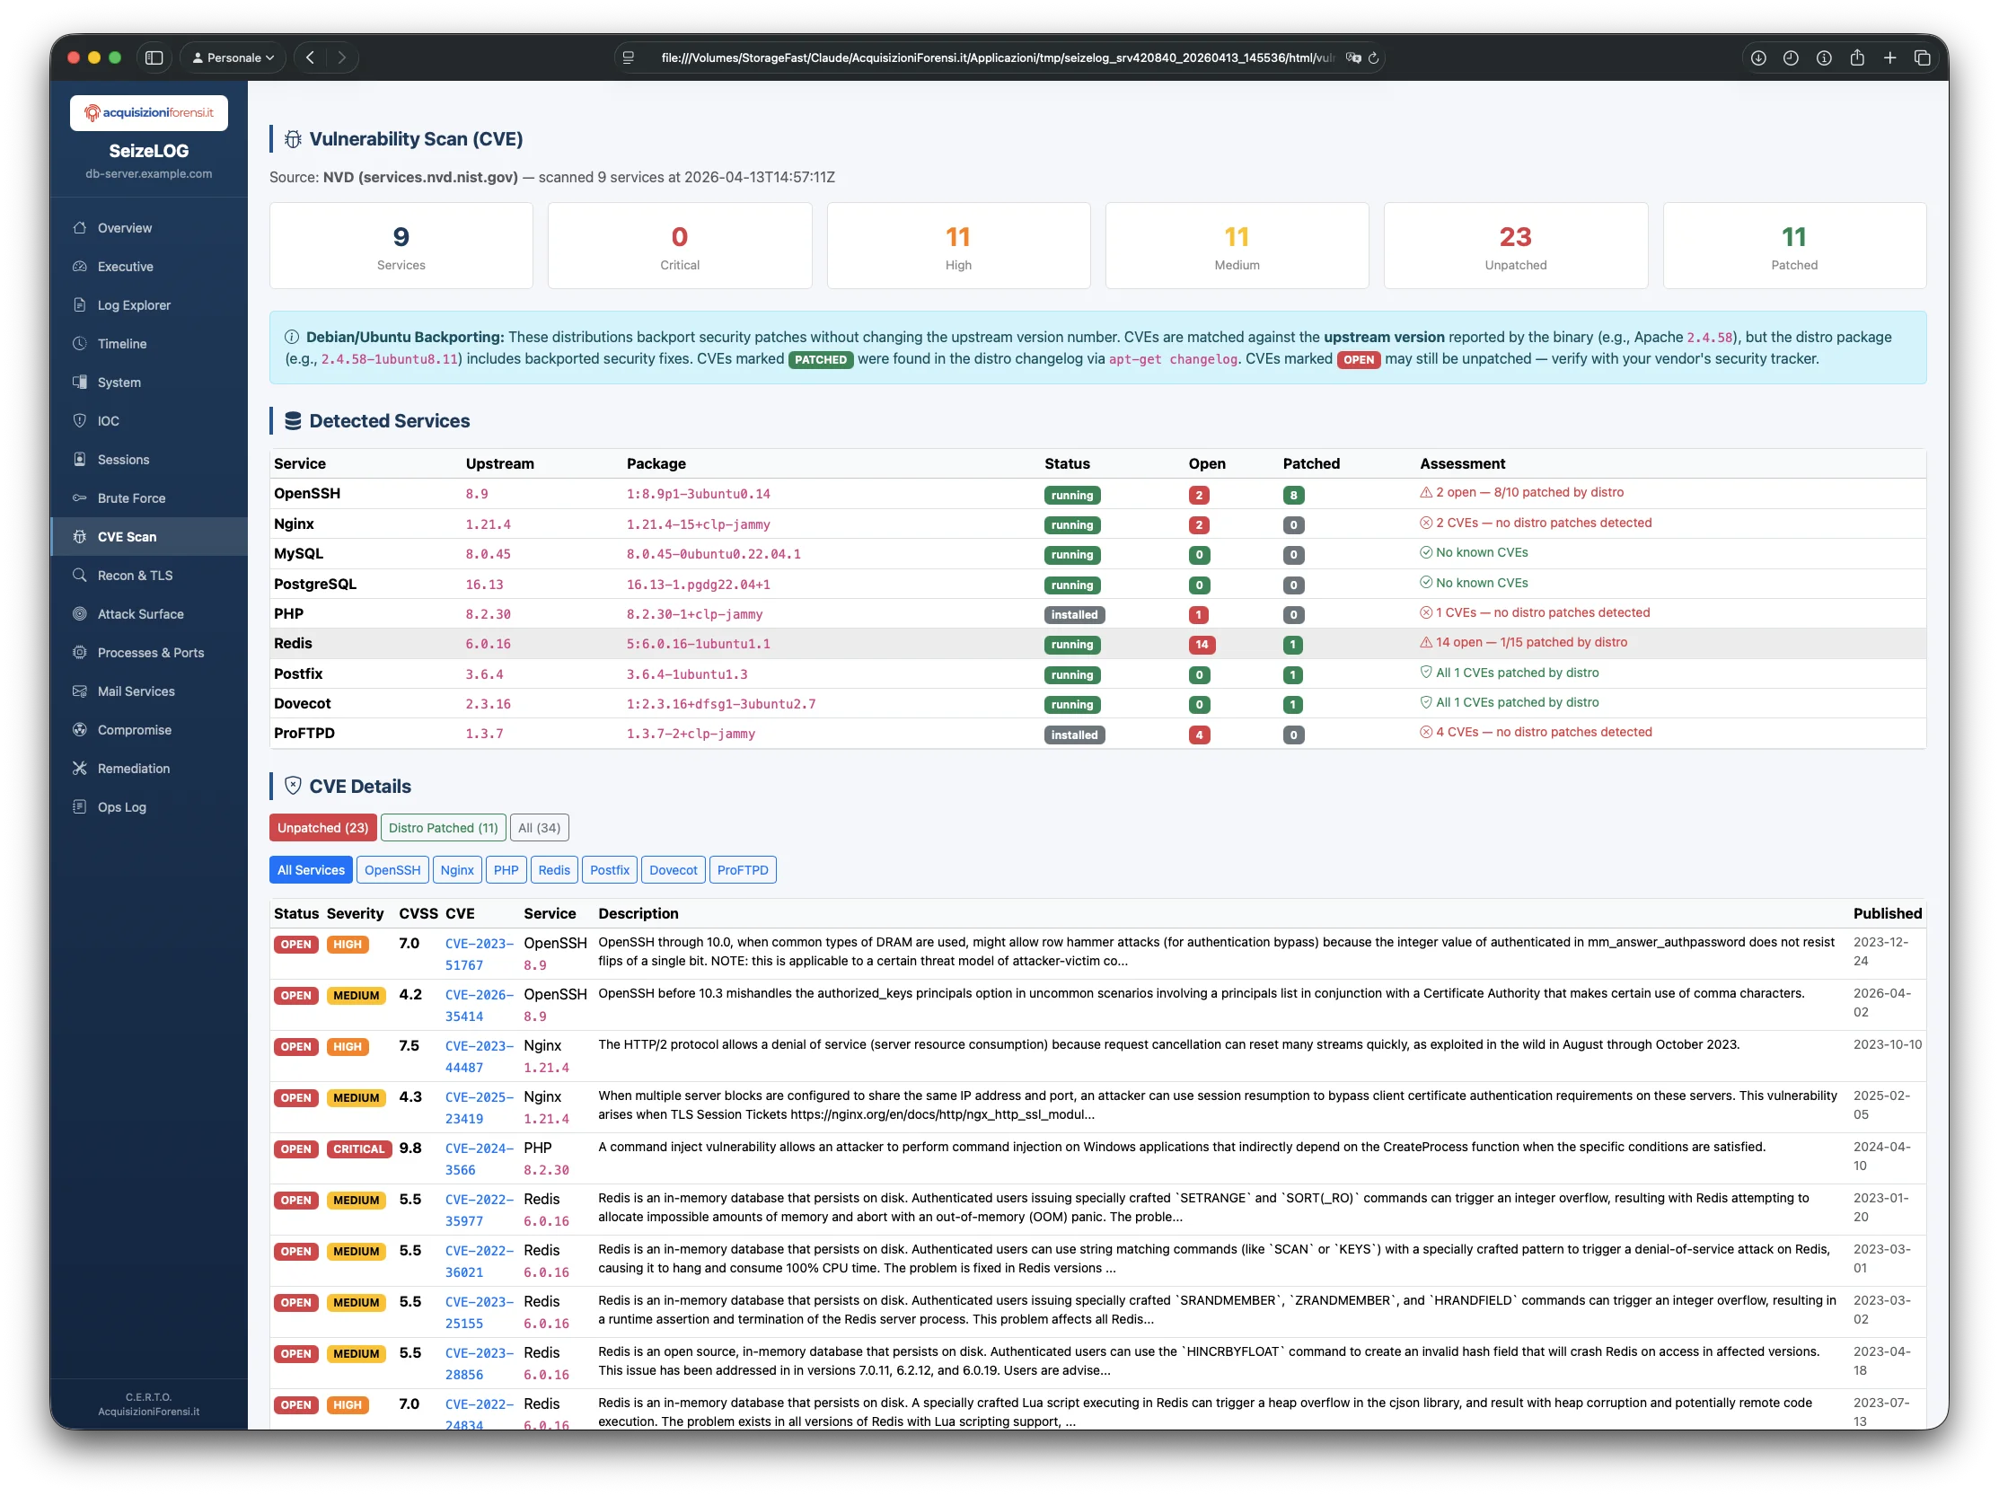Select the Ops Log navigation item
Screen dimensions: 1999x1496
(x=121, y=806)
